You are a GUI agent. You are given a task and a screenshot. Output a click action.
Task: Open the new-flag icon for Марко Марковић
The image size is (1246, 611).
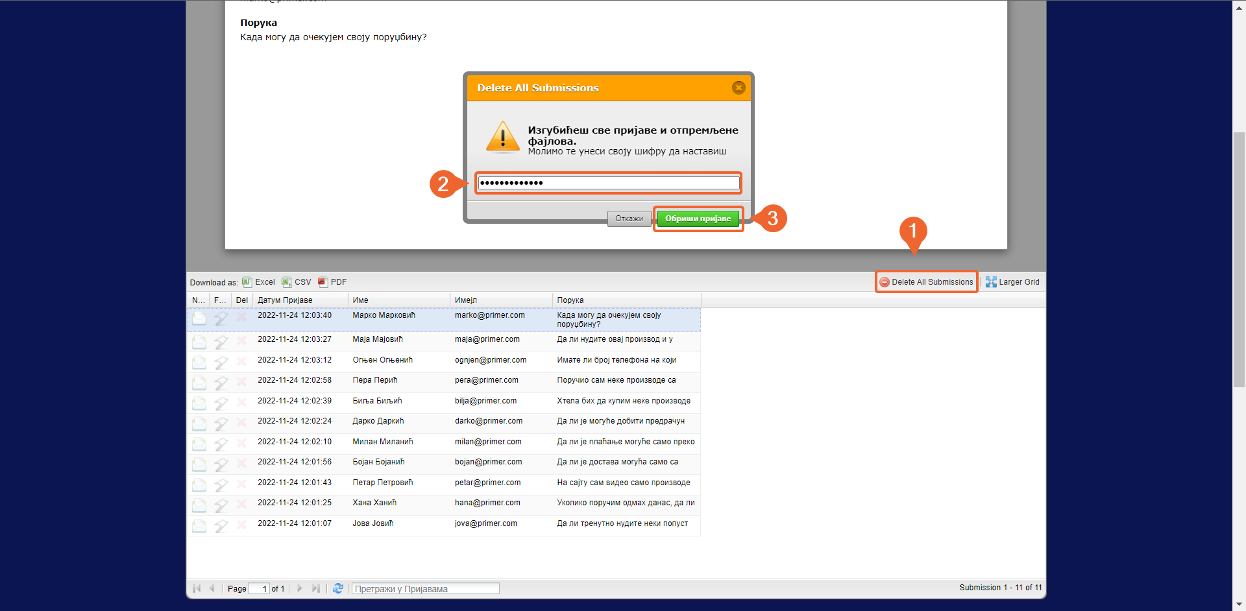click(199, 318)
